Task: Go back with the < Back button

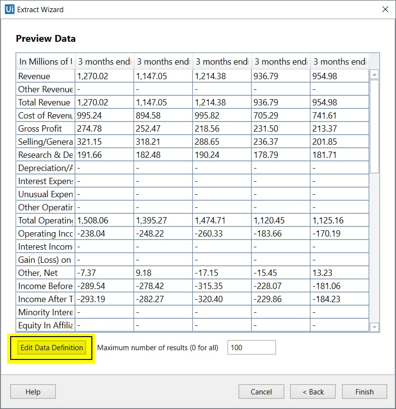Action: (313, 392)
